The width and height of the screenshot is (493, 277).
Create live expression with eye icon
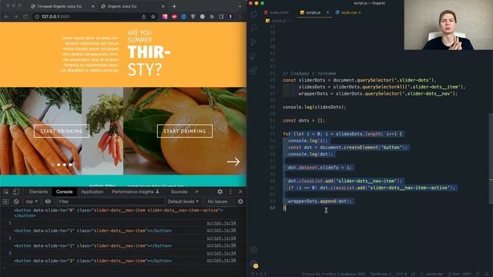click(x=48, y=202)
